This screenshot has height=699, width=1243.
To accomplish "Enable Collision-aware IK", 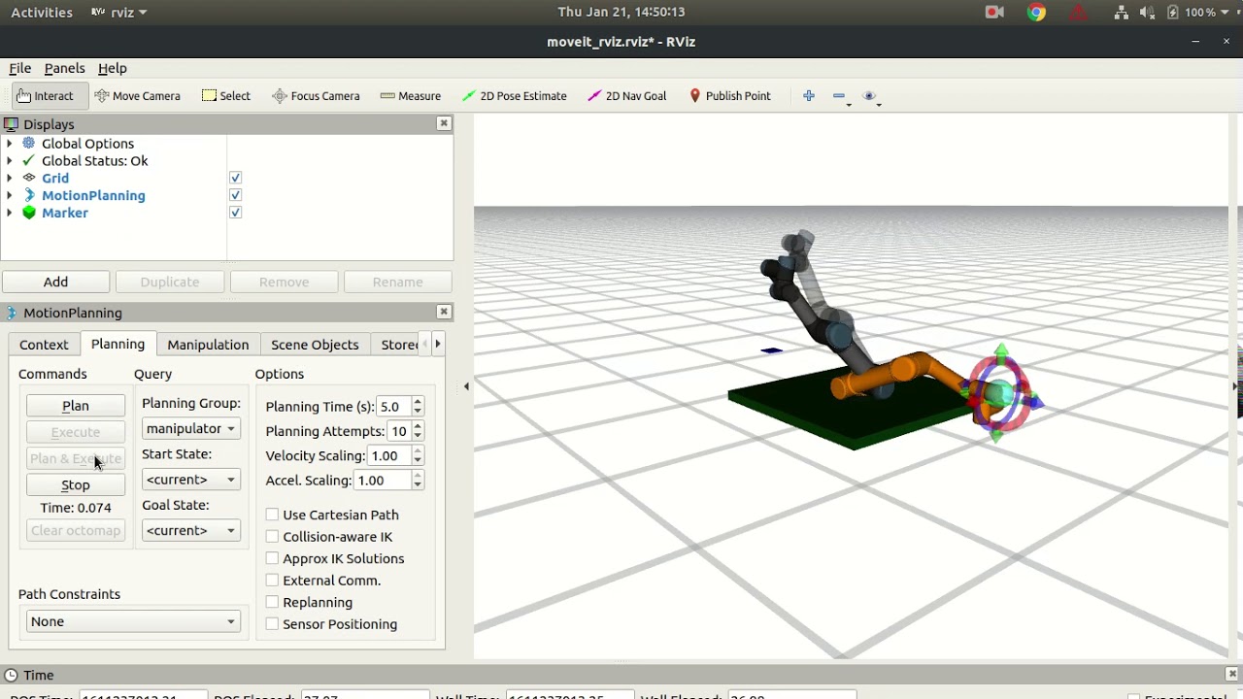I will pos(272,537).
